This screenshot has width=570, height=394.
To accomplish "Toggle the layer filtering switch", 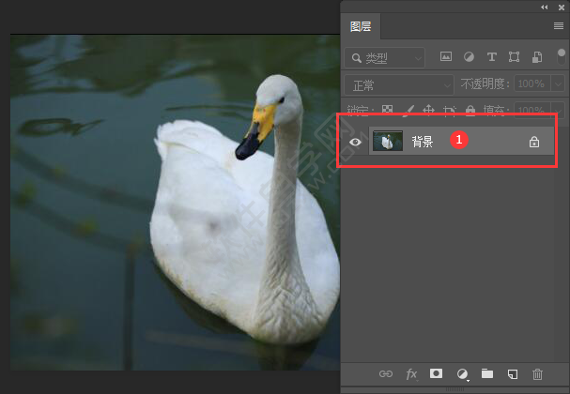I will pyautogui.click(x=561, y=53).
